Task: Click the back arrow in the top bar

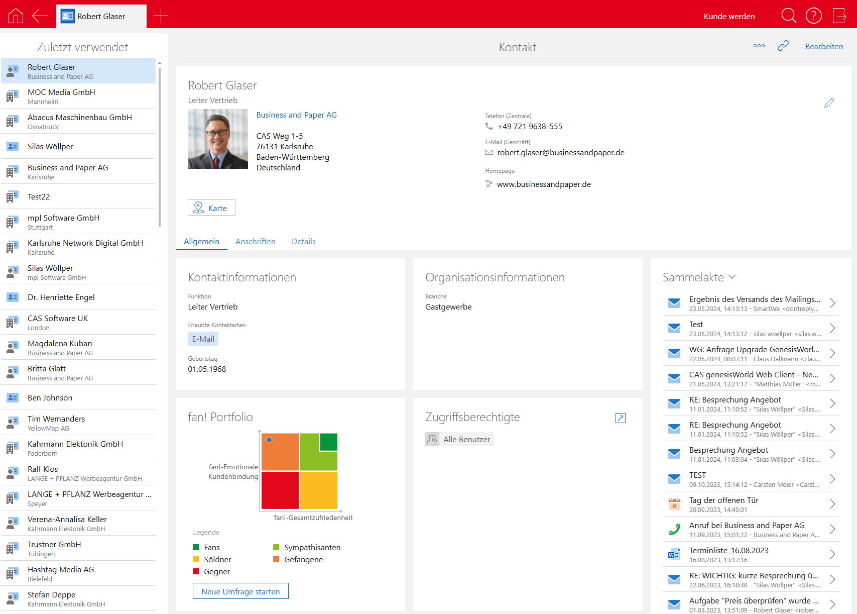Action: coord(40,16)
